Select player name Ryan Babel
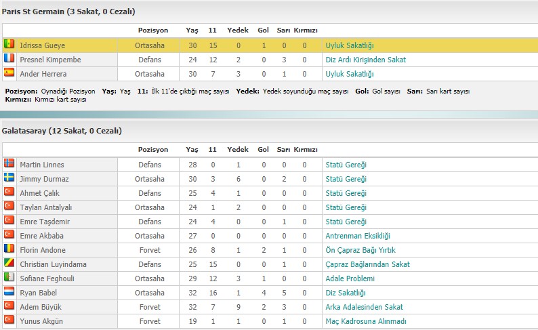Image resolution: width=538 pixels, height=330 pixels. coord(38,293)
